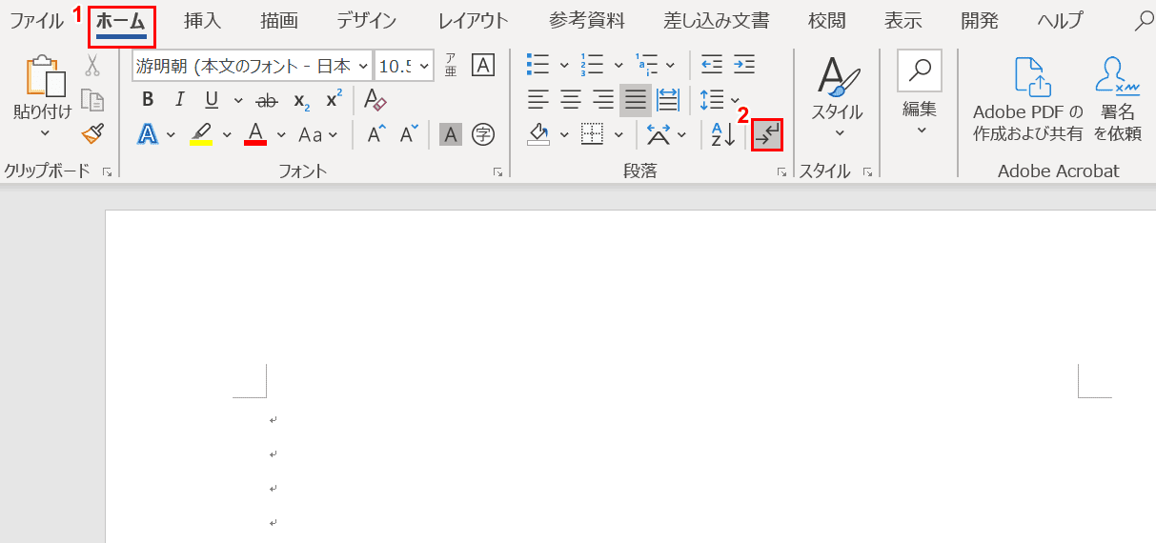Click the Copy icon in clipboard group
Viewport: 1156px width, 543px height.
click(x=92, y=100)
